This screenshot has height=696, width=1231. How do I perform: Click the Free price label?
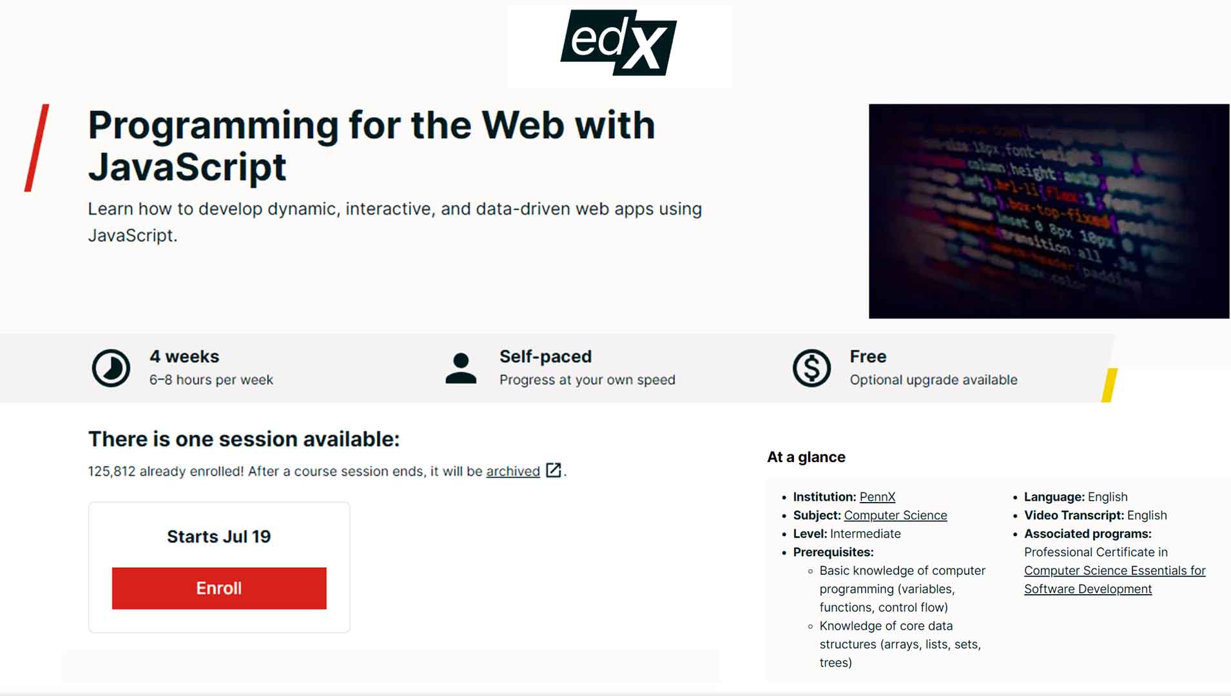pyautogui.click(x=868, y=356)
